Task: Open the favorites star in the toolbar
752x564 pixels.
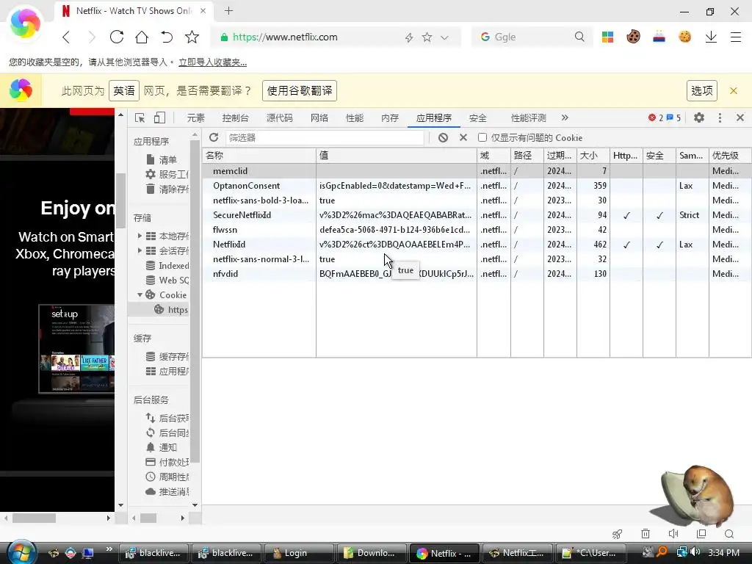Action: pyautogui.click(x=192, y=37)
